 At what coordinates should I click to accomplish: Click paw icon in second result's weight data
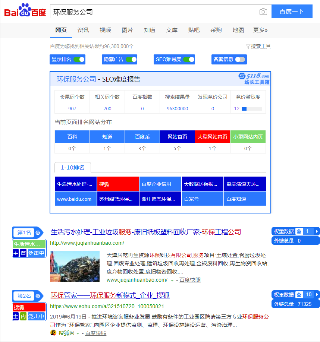point(299,295)
